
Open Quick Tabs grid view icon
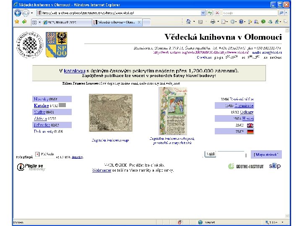point(34,22)
